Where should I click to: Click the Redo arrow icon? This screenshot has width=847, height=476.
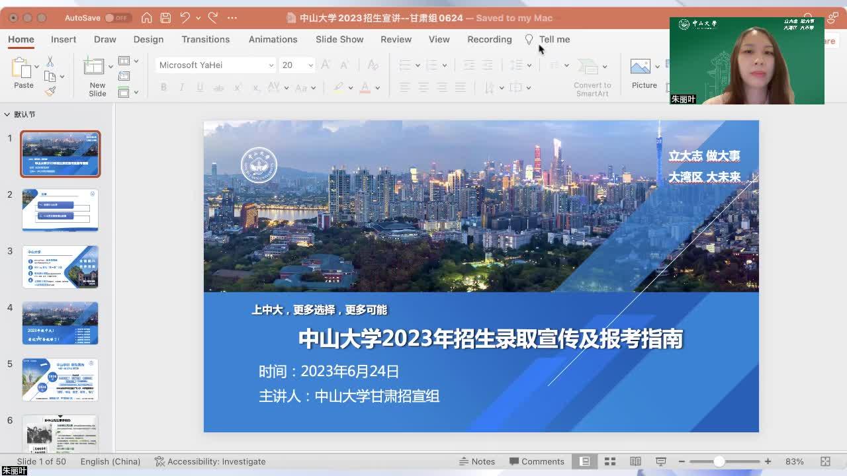click(x=213, y=18)
